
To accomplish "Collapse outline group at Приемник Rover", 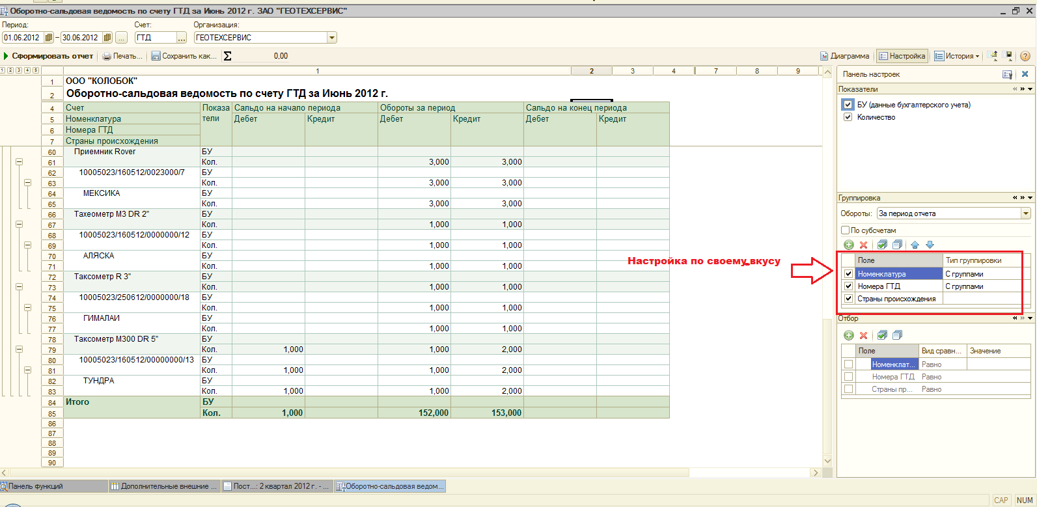I will pyautogui.click(x=19, y=162).
